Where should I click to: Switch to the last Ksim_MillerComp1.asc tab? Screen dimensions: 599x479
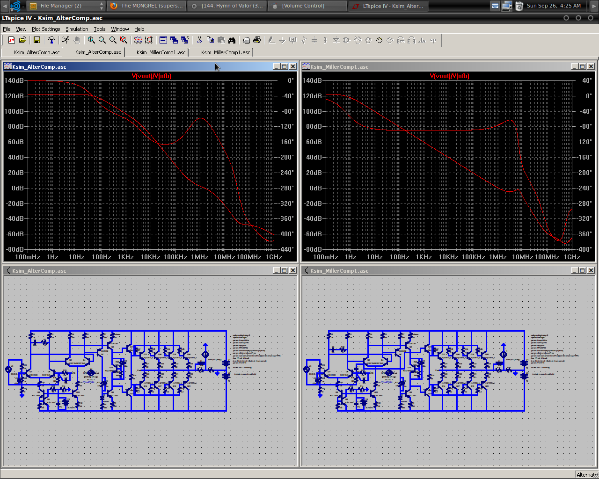pos(221,52)
